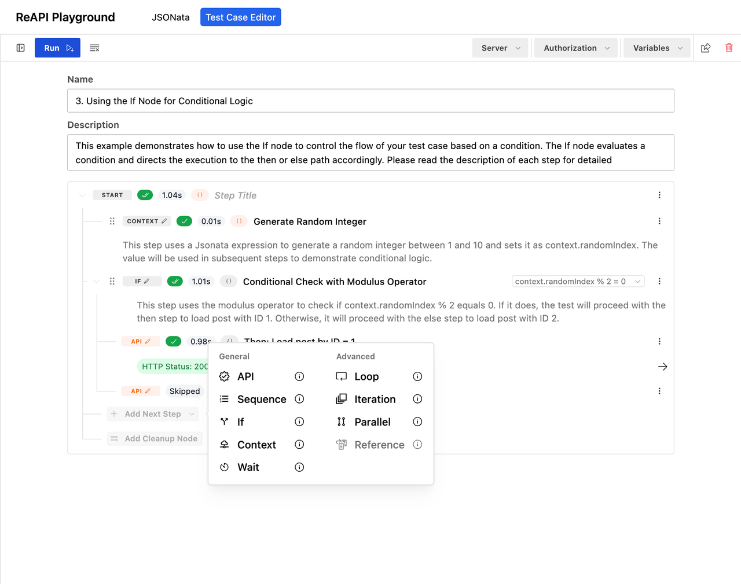The image size is (741, 584).
Task: Show info for Reference node
Action: pyautogui.click(x=417, y=445)
